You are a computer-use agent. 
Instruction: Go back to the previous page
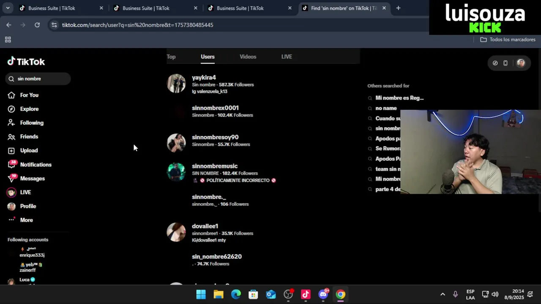click(x=9, y=25)
